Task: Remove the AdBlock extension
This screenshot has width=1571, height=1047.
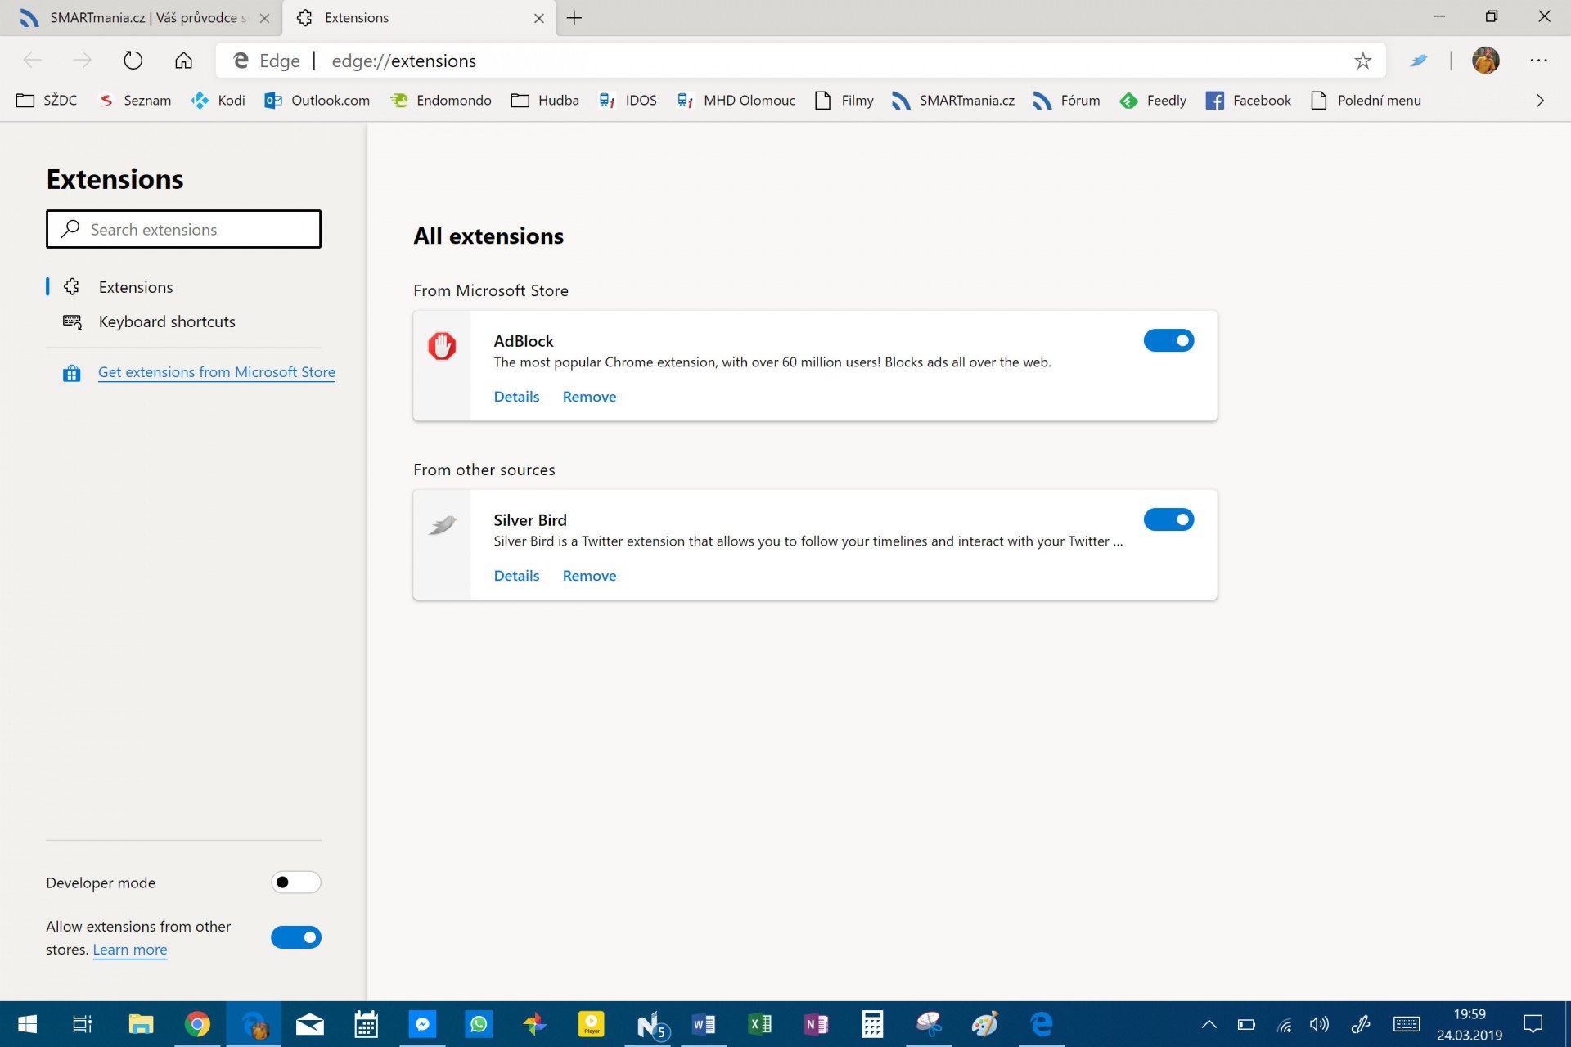Action: coord(589,397)
